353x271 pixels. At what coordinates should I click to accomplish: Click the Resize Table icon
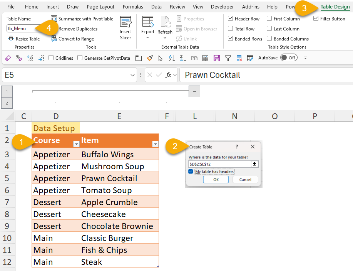pyautogui.click(x=11, y=39)
